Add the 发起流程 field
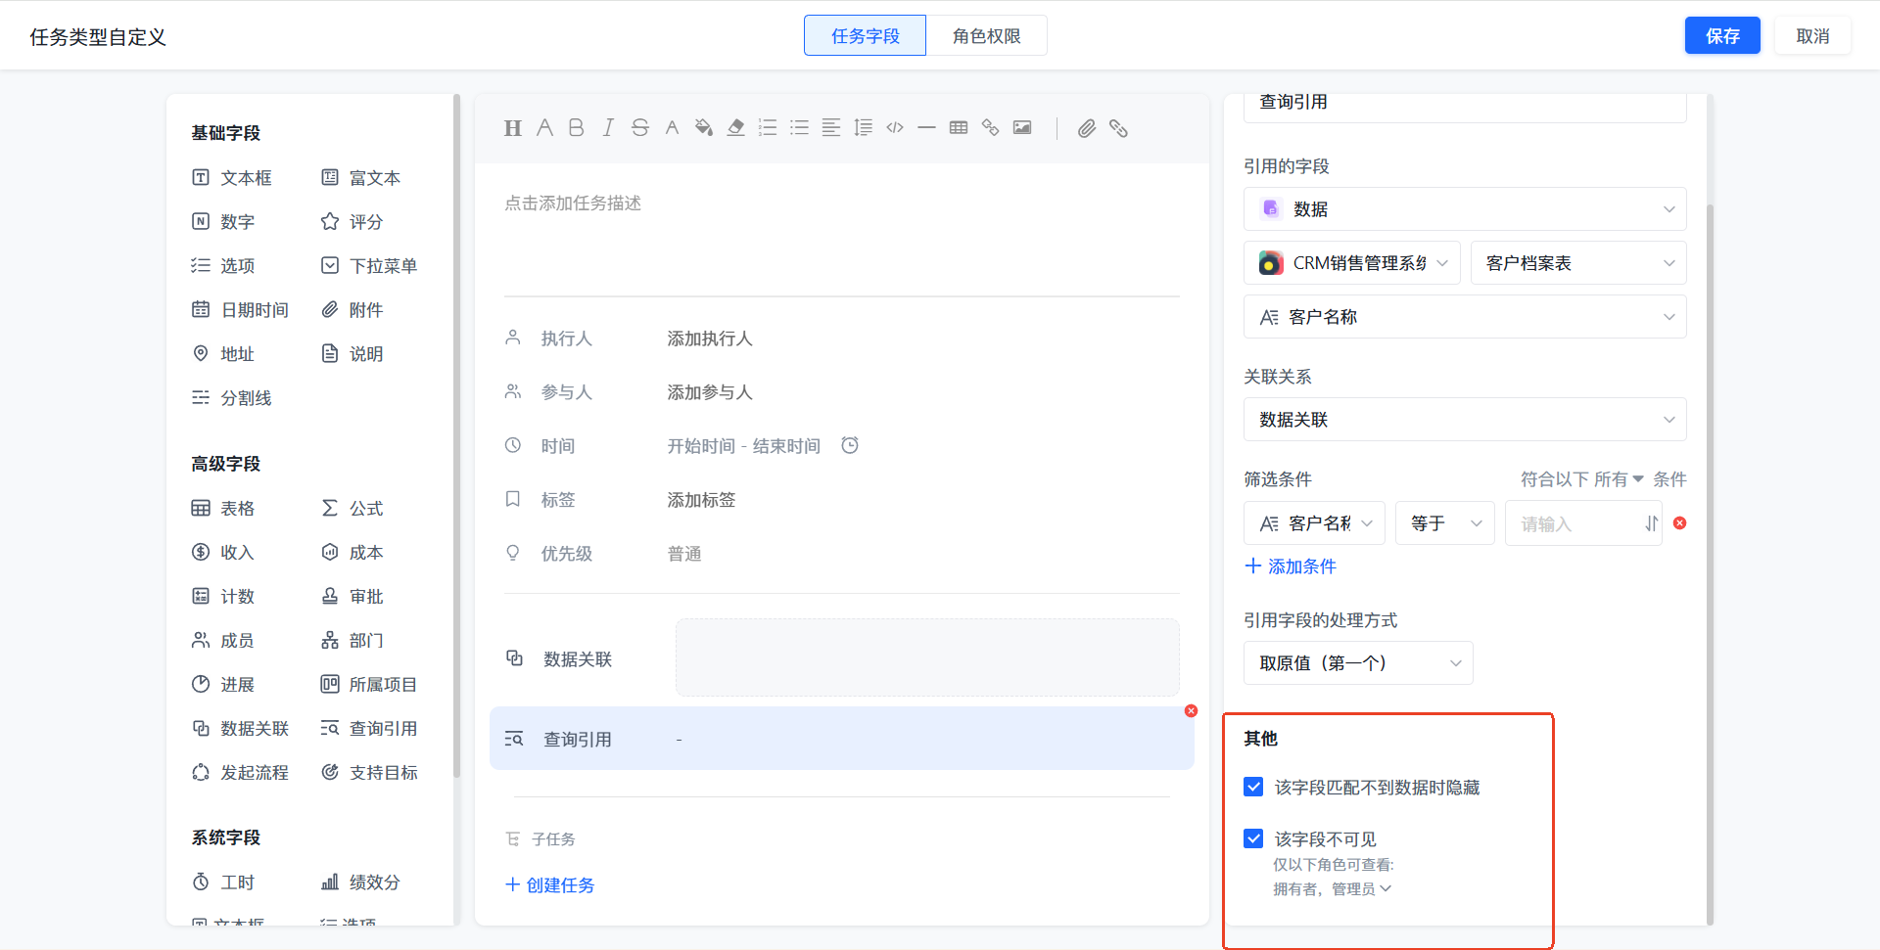 [x=240, y=773]
